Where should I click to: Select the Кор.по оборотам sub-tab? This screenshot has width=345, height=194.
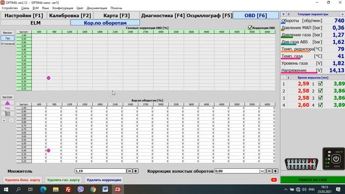(105, 23)
